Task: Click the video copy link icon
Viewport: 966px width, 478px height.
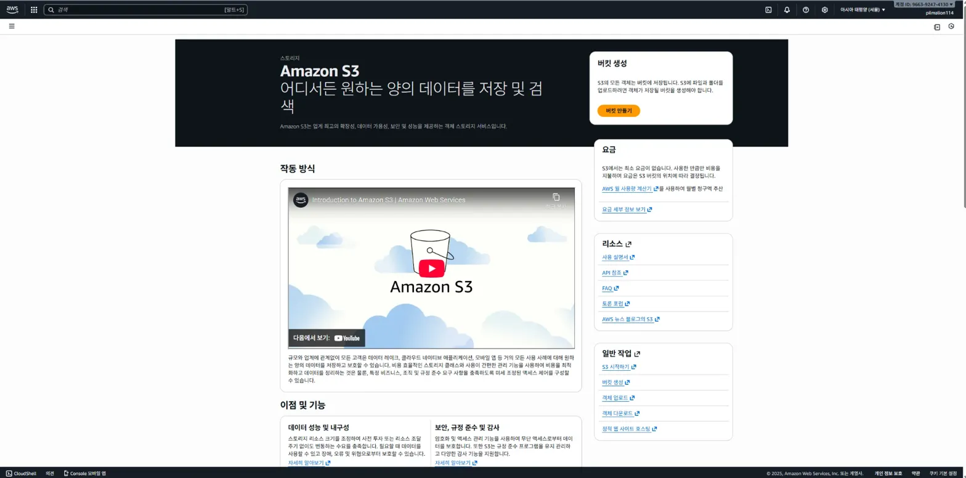Action: [556, 198]
